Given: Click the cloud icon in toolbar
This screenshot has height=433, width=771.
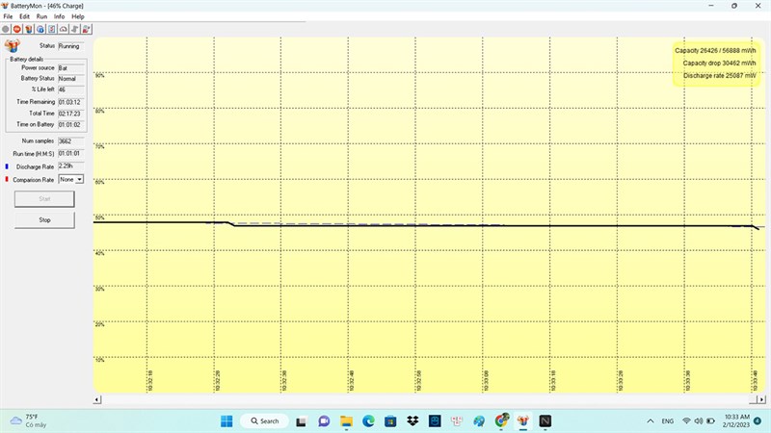Looking at the screenshot, I should 64,29.
